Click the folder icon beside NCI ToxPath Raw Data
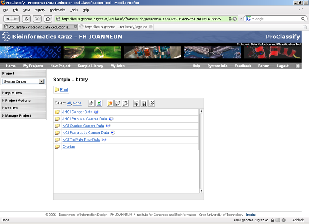309x224 pixels. pos(57,140)
